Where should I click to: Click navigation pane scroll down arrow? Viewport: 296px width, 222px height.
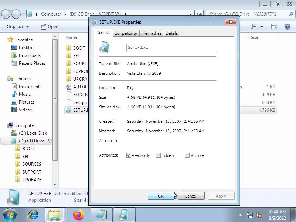pos(55,184)
